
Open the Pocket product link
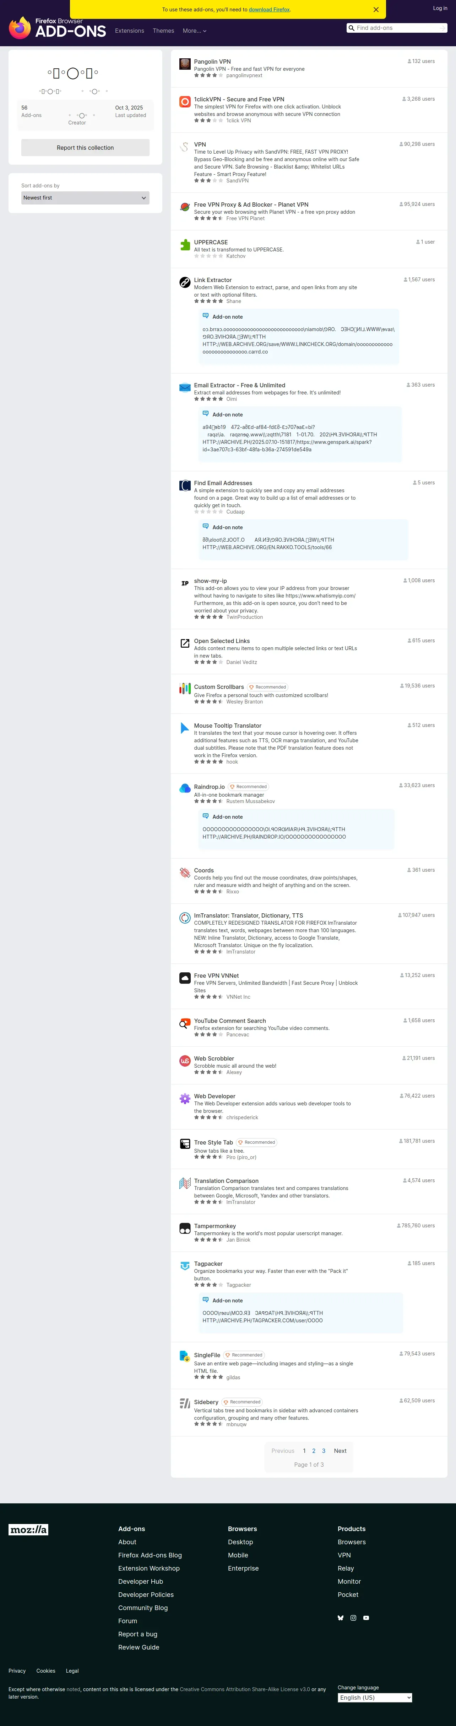348,1595
